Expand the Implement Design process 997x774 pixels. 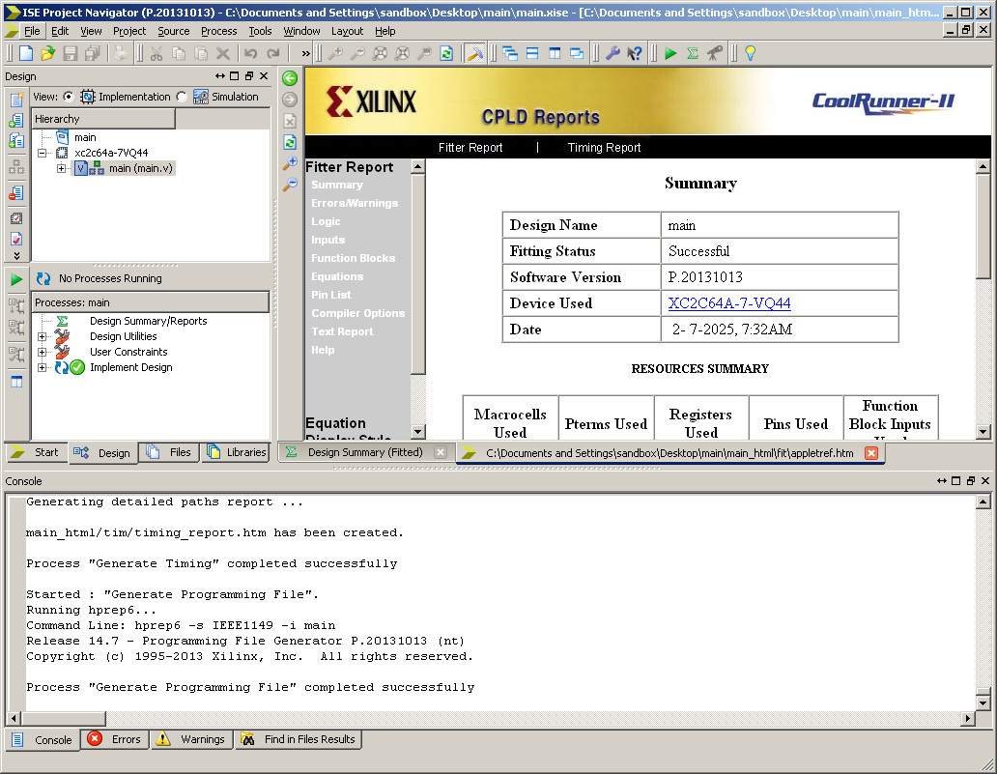43,367
